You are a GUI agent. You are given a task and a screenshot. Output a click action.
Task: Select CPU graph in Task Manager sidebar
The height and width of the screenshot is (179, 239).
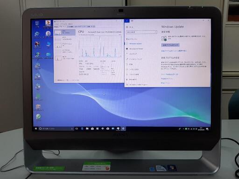65,32
